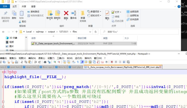The width and height of the screenshot is (187, 108).
Task: Click '127.0.0.1' in the address breadcrumb
Action: (64, 32)
